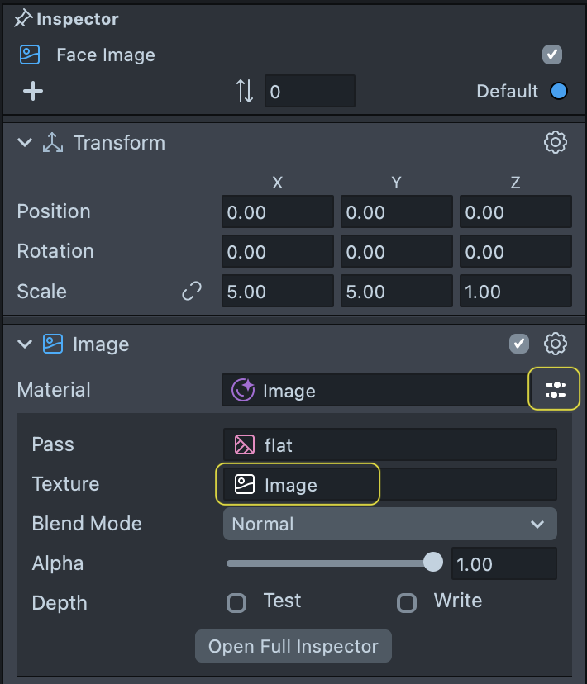Click the pin icon beside Inspector
This screenshot has width=587, height=684.
[23, 19]
